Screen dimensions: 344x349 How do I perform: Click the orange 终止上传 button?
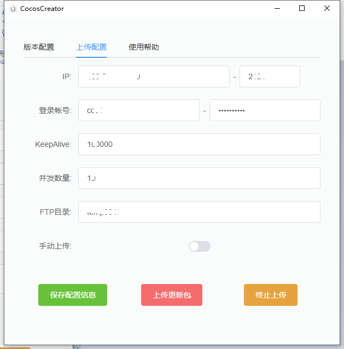(x=271, y=295)
